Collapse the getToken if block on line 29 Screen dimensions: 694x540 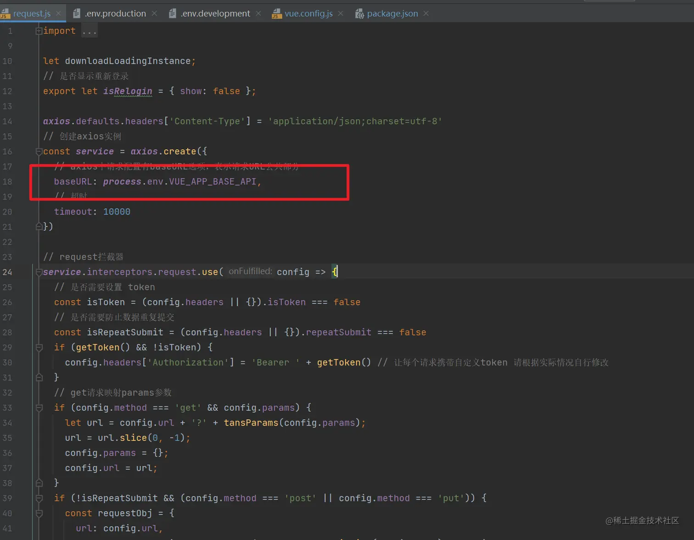[39, 347]
